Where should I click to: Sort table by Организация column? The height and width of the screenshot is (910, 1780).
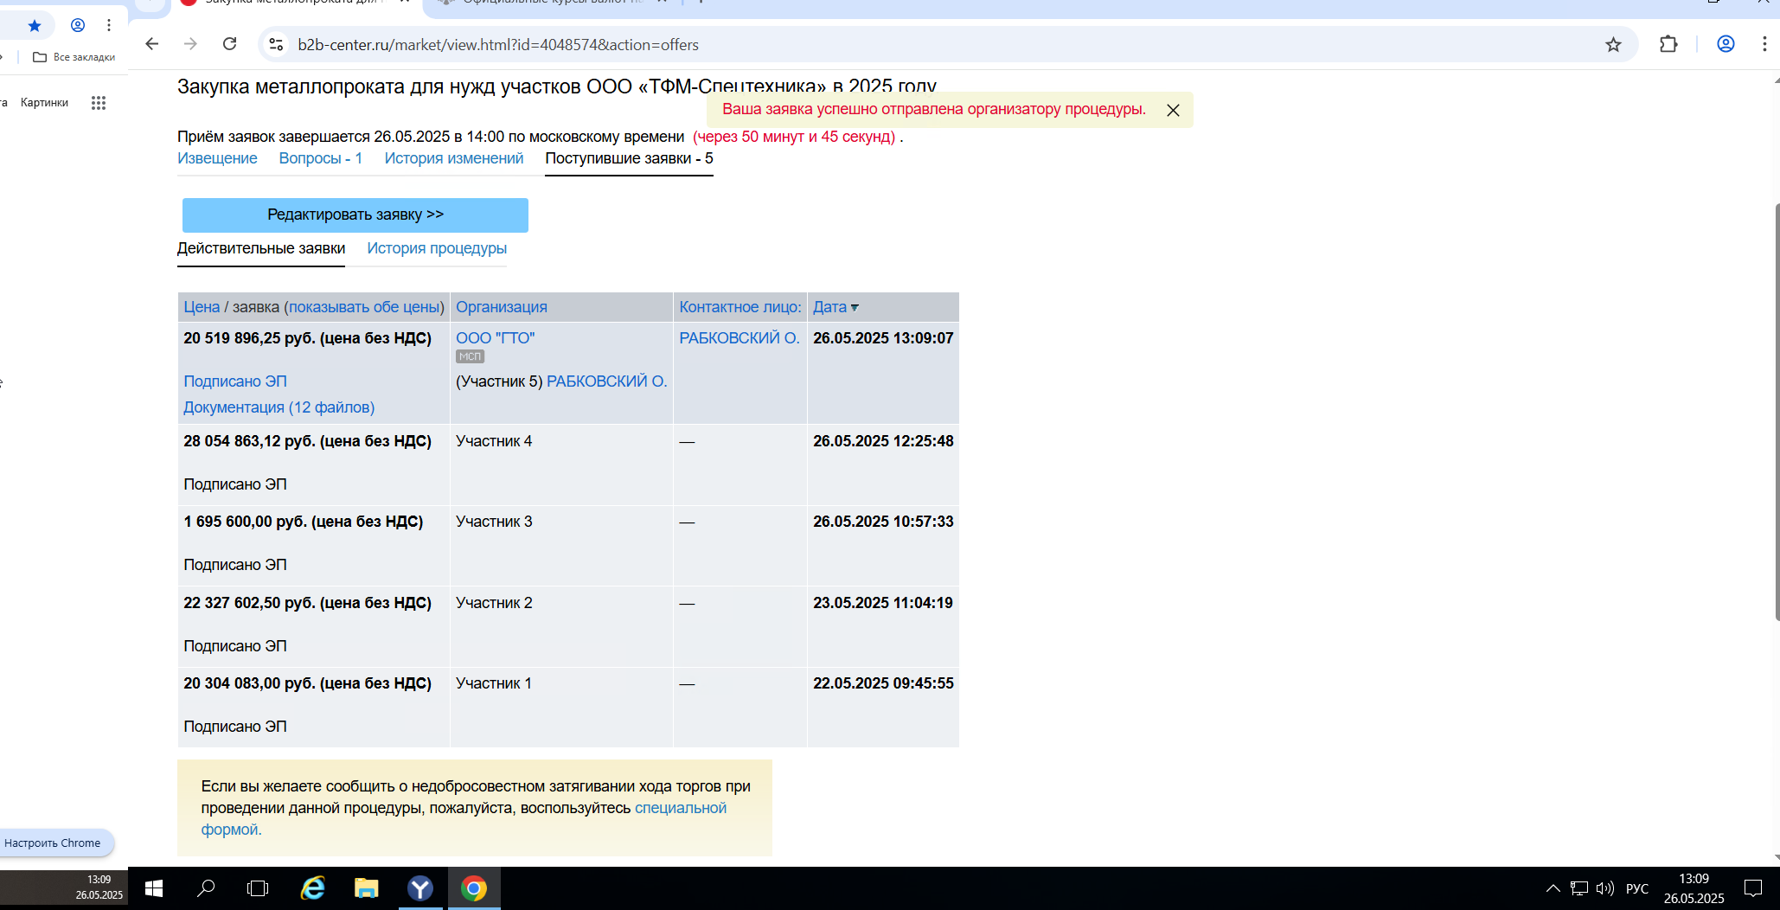502,307
